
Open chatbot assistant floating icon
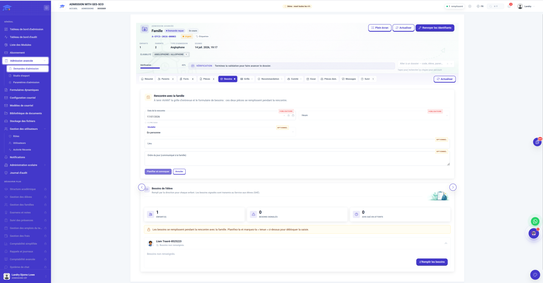pos(534,233)
